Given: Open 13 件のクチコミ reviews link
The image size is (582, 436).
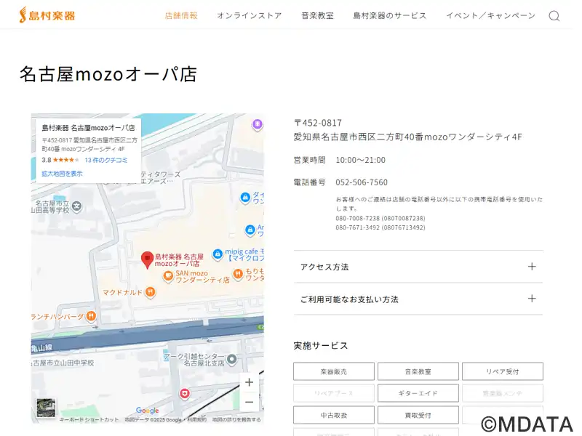Looking at the screenshot, I should (x=106, y=160).
